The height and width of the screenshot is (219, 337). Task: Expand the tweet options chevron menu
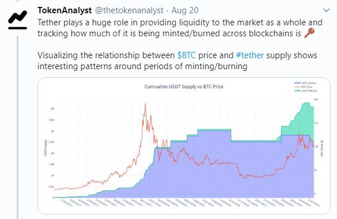326,10
